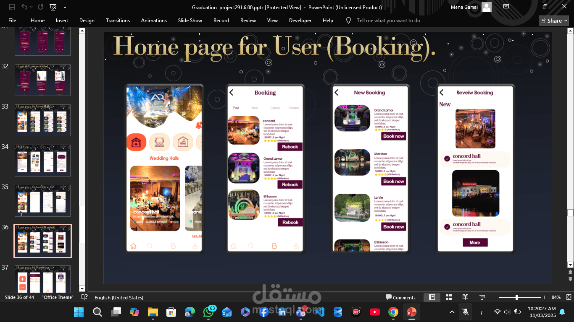
Task: Select slide 32 thumbnail
Action: tap(43, 80)
